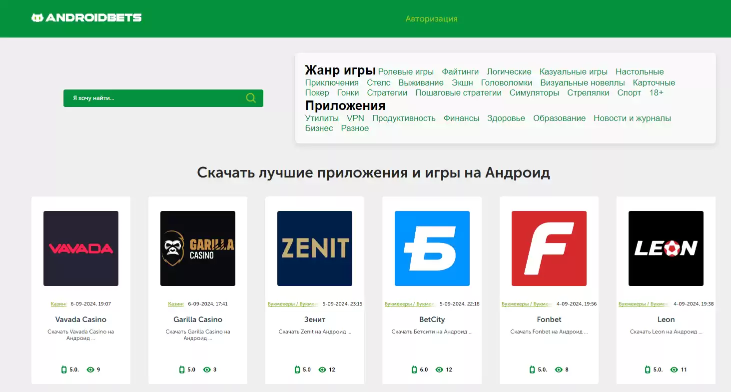Click the eye views icon on Leon card

[674, 369]
